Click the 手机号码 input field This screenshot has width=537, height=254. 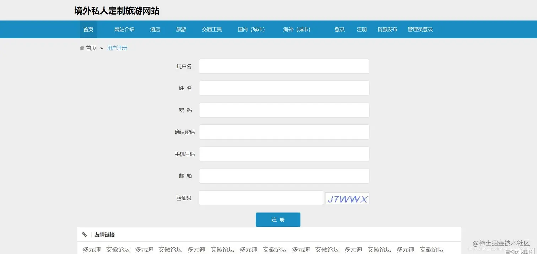pyautogui.click(x=284, y=154)
